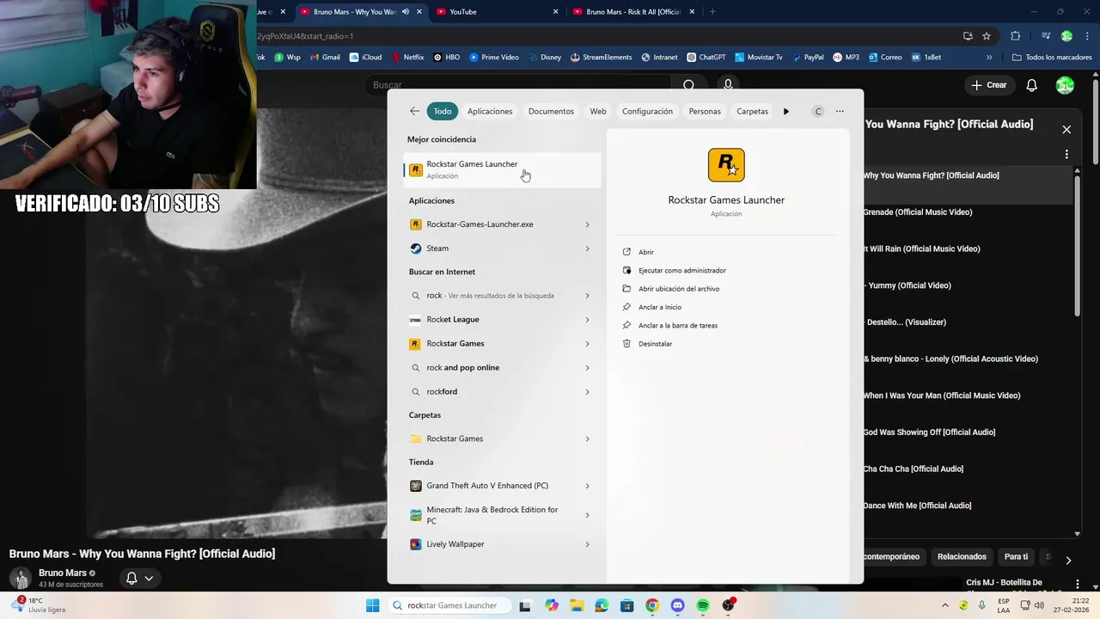Screen dimensions: 1100x619
Task: Expand Rocket League suggestion chevron
Action: [x=588, y=320]
